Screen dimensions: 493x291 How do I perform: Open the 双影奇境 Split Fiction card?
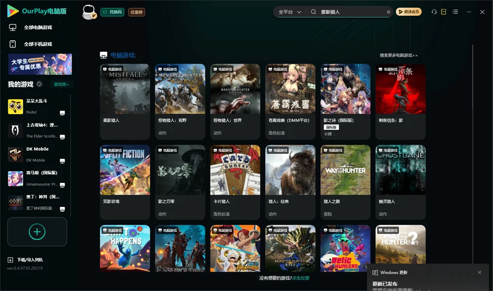(125, 182)
